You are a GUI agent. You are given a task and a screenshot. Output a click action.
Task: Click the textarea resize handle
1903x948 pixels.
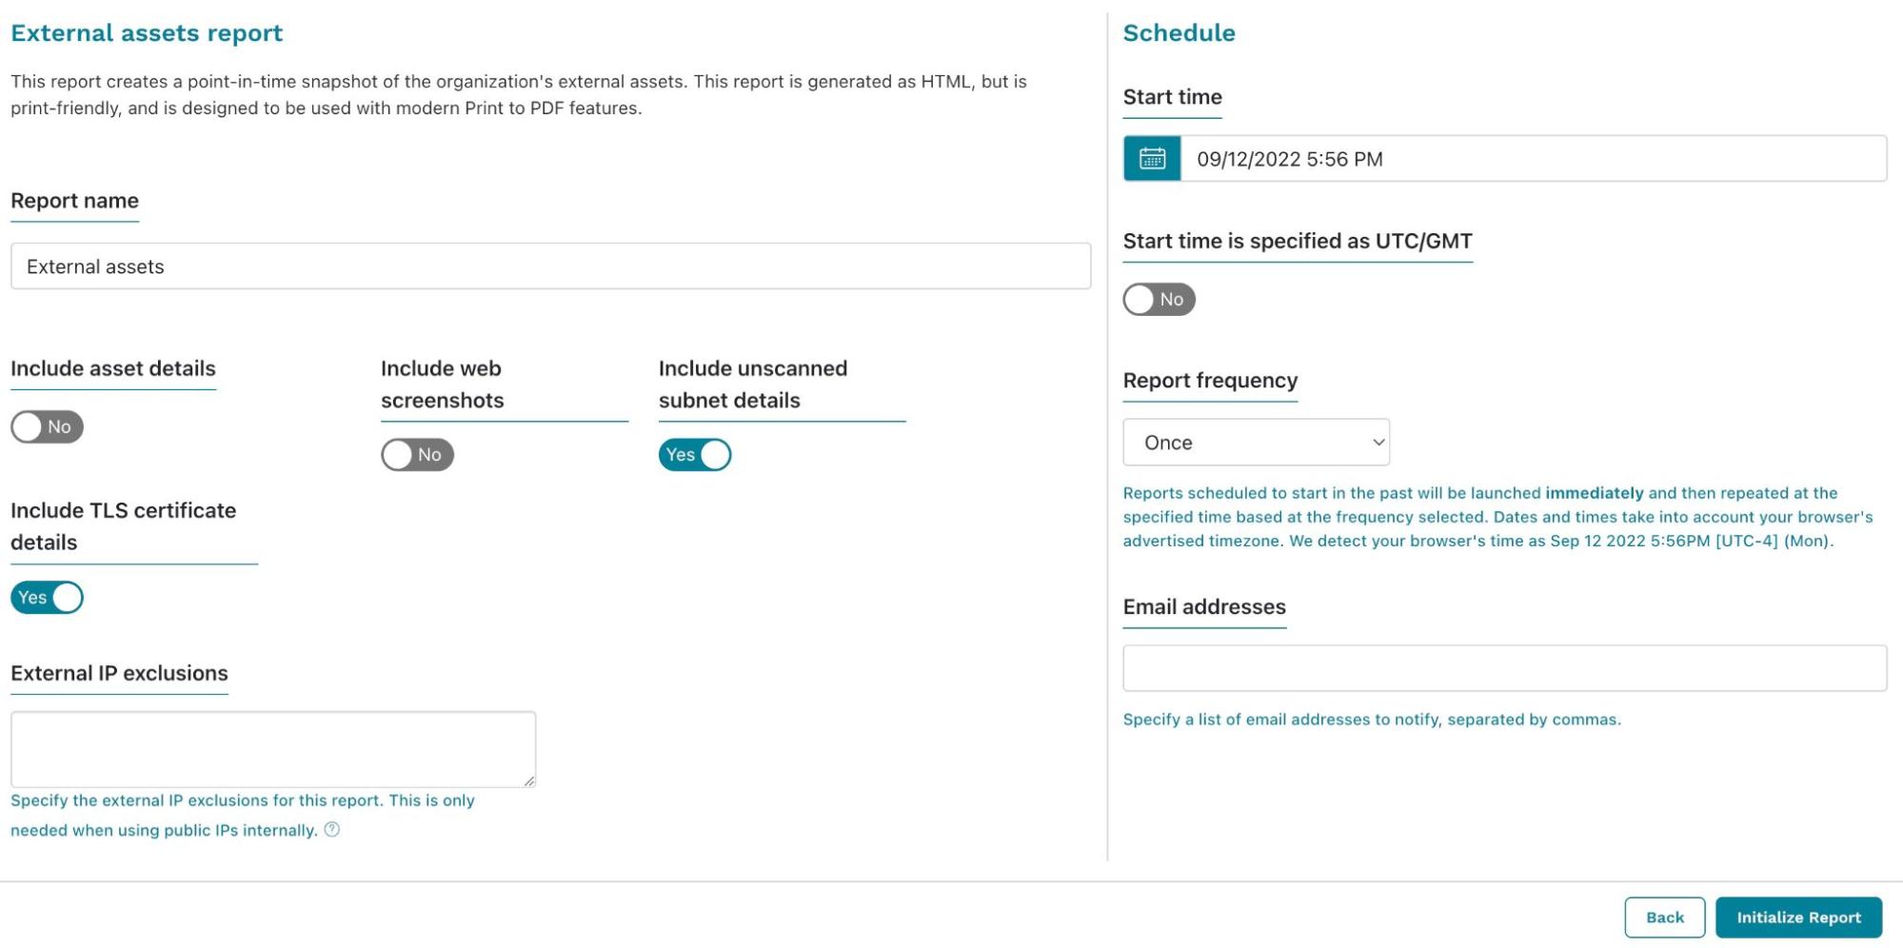tap(530, 781)
